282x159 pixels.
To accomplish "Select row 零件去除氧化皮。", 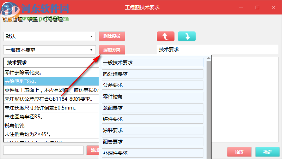I will (x=51, y=72).
